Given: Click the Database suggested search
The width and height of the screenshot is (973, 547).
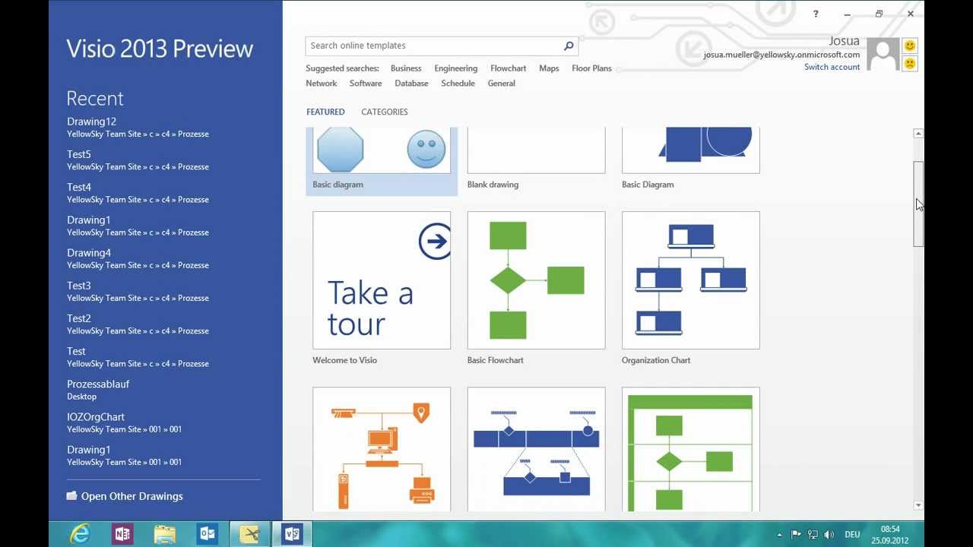Looking at the screenshot, I should [411, 84].
